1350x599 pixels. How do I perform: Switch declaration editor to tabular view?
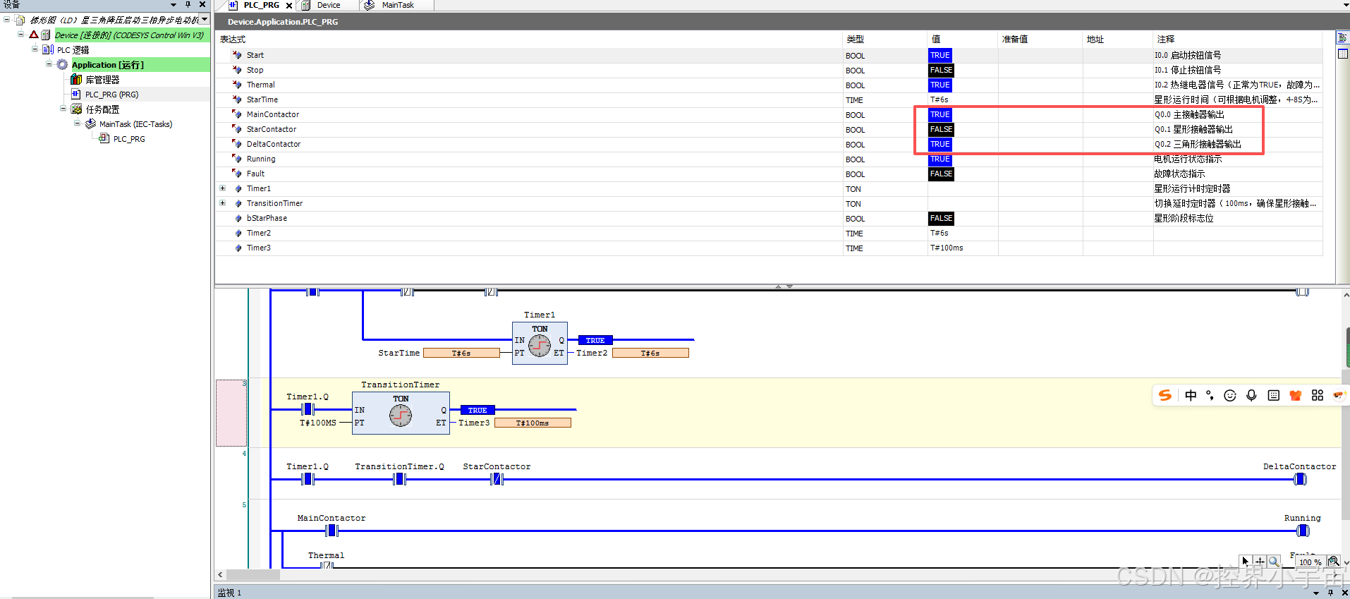(1343, 54)
